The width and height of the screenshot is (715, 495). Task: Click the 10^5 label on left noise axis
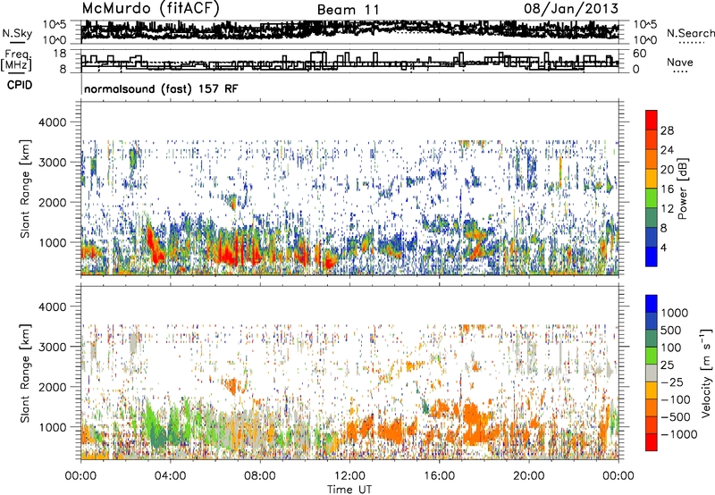click(x=55, y=24)
